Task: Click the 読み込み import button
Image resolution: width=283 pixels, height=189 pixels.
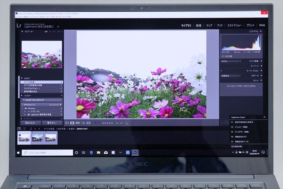Action: 30,123
